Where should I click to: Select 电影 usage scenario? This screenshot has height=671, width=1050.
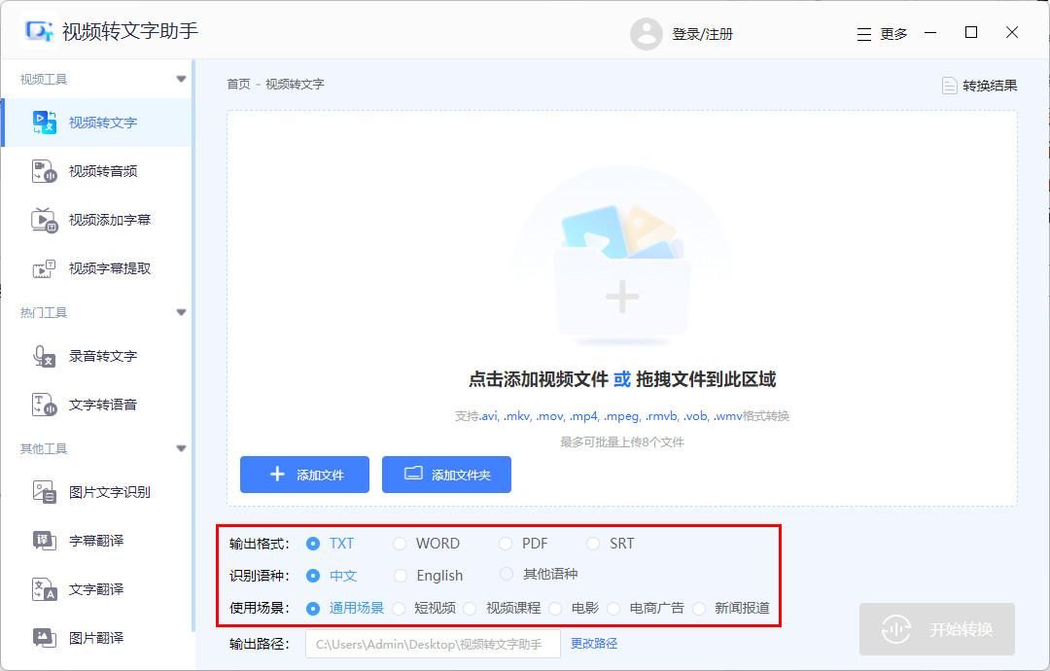click(x=555, y=608)
